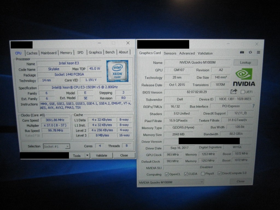
Task: Click the Validate button
Action: 102,155
